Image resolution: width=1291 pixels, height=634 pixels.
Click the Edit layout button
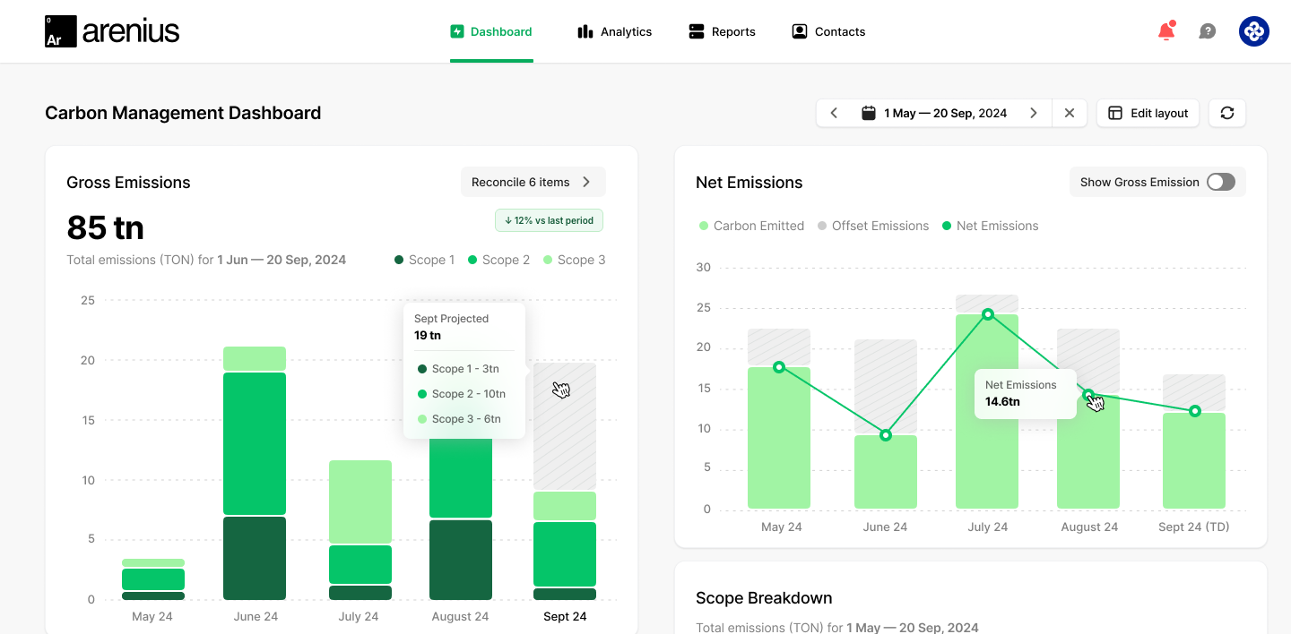1148,113
